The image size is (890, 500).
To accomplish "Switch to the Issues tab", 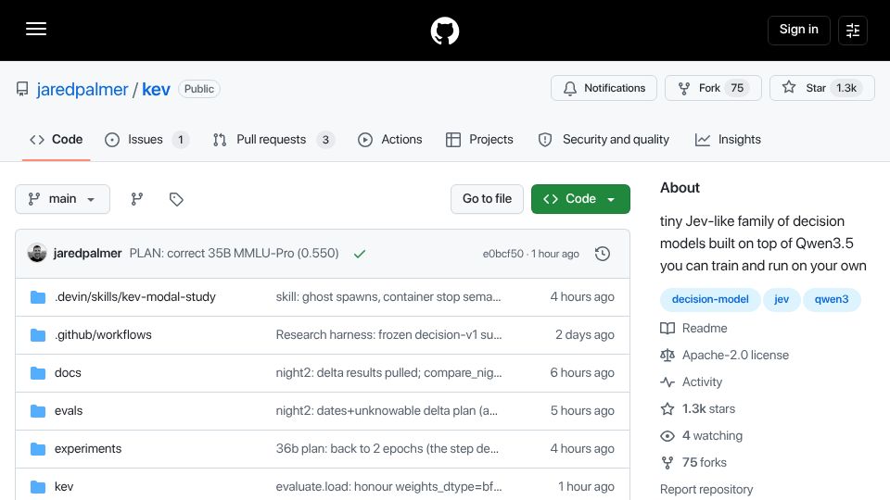I will (147, 140).
